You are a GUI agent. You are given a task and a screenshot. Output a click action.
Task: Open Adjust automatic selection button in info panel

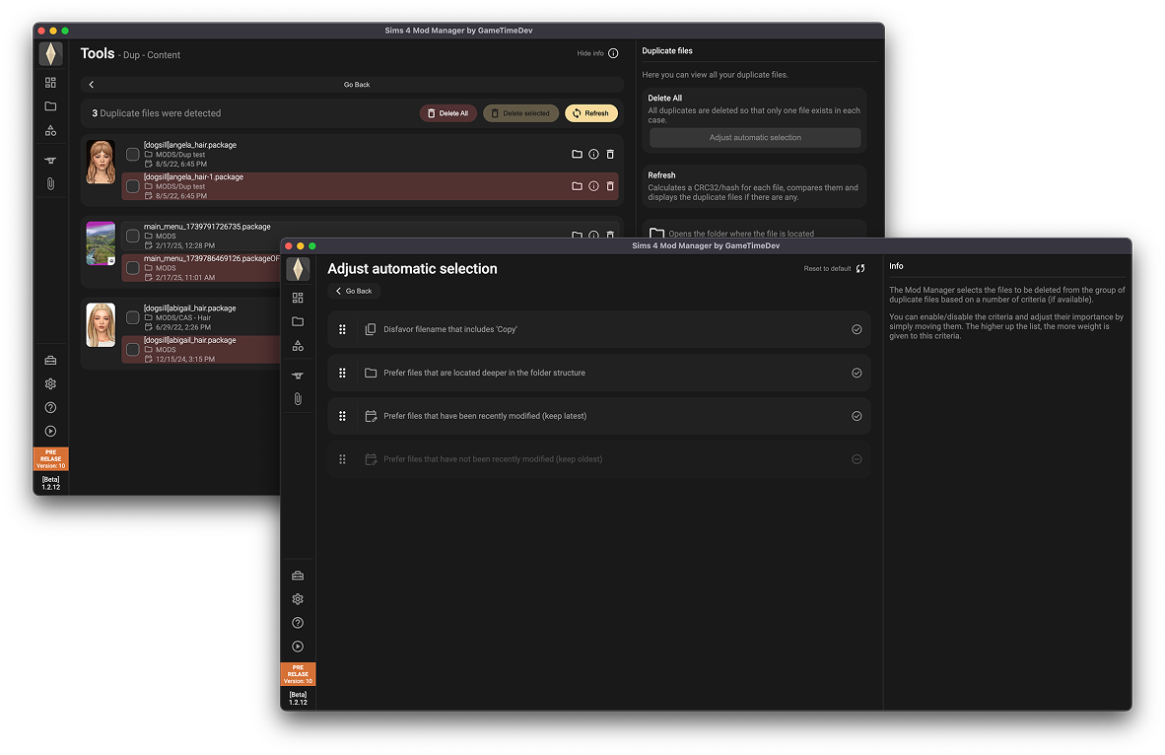click(x=755, y=137)
